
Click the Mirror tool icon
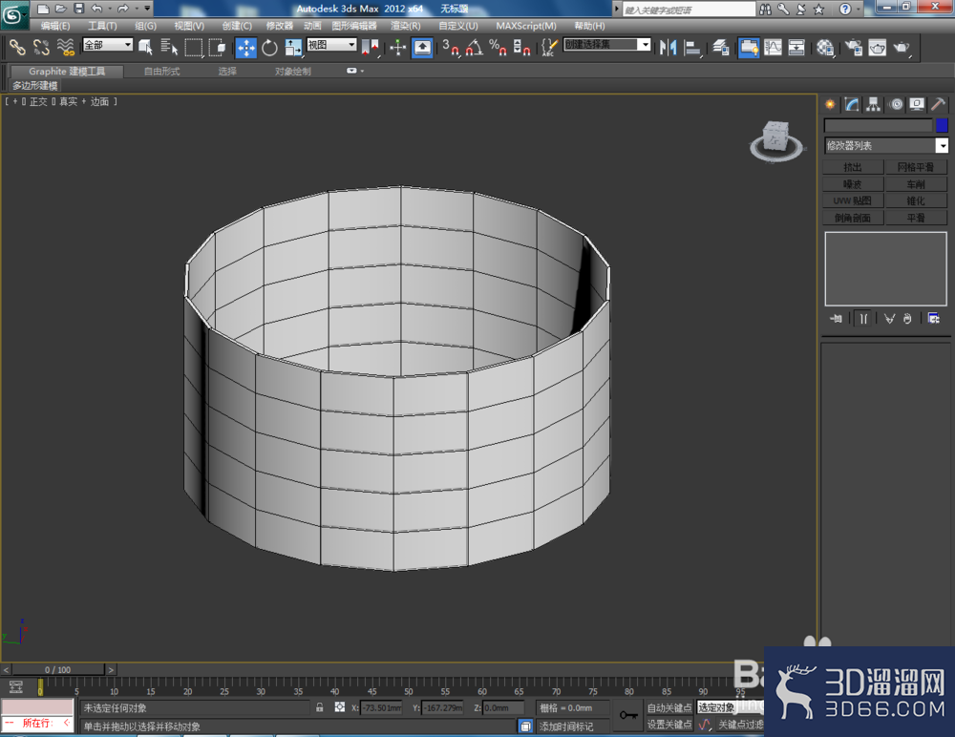pos(668,47)
